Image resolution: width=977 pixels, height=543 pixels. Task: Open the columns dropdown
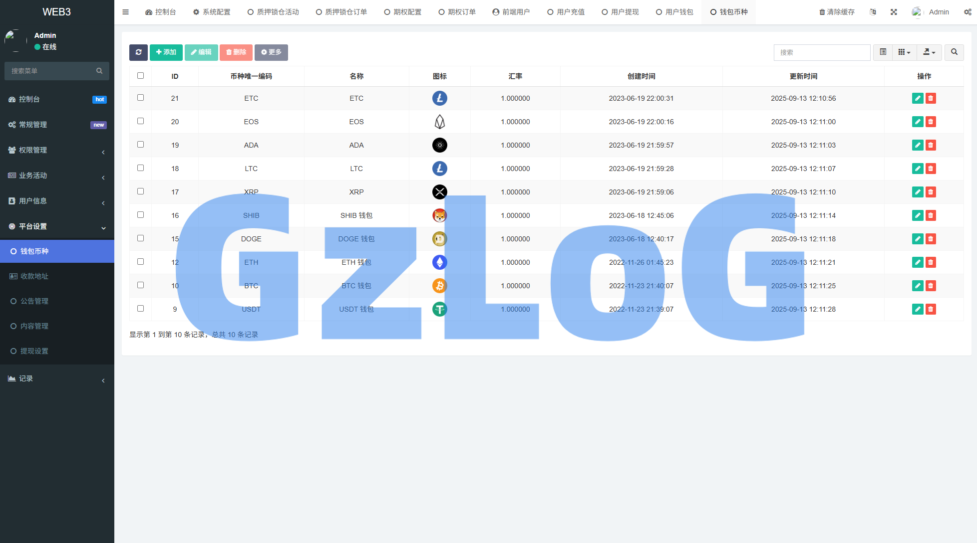(x=904, y=52)
